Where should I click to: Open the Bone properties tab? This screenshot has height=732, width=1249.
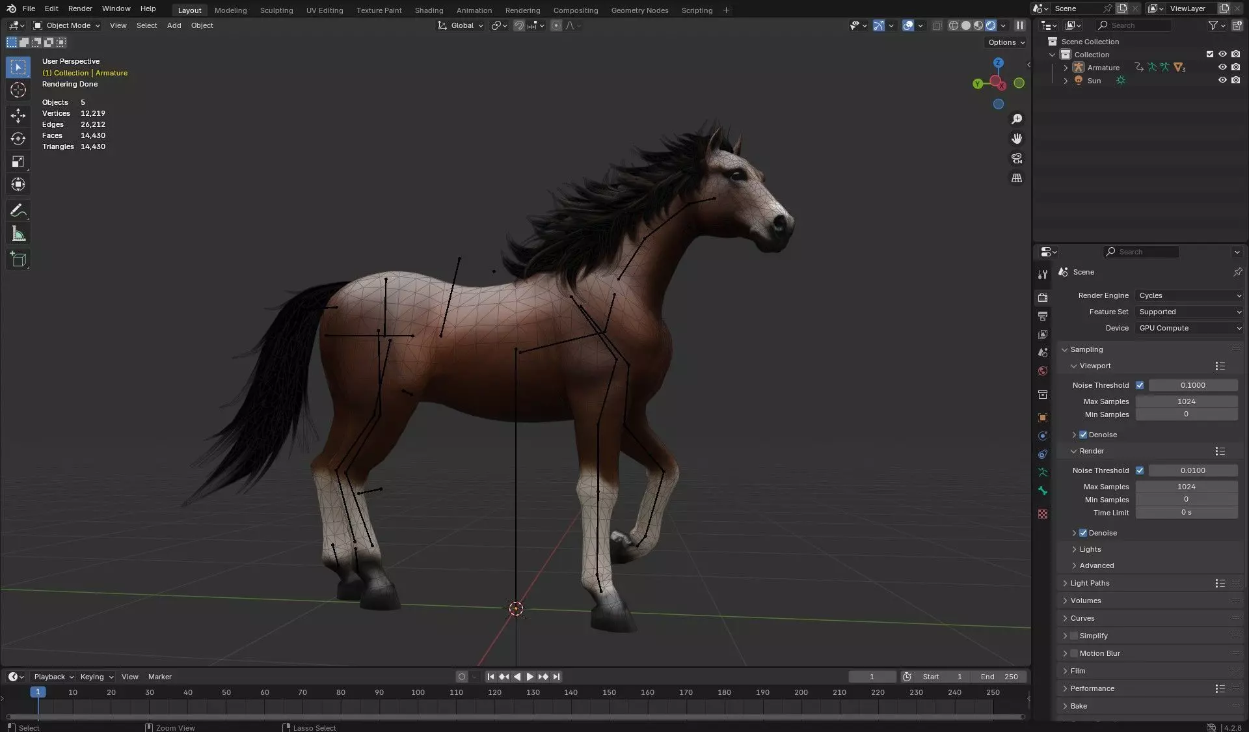click(1043, 491)
